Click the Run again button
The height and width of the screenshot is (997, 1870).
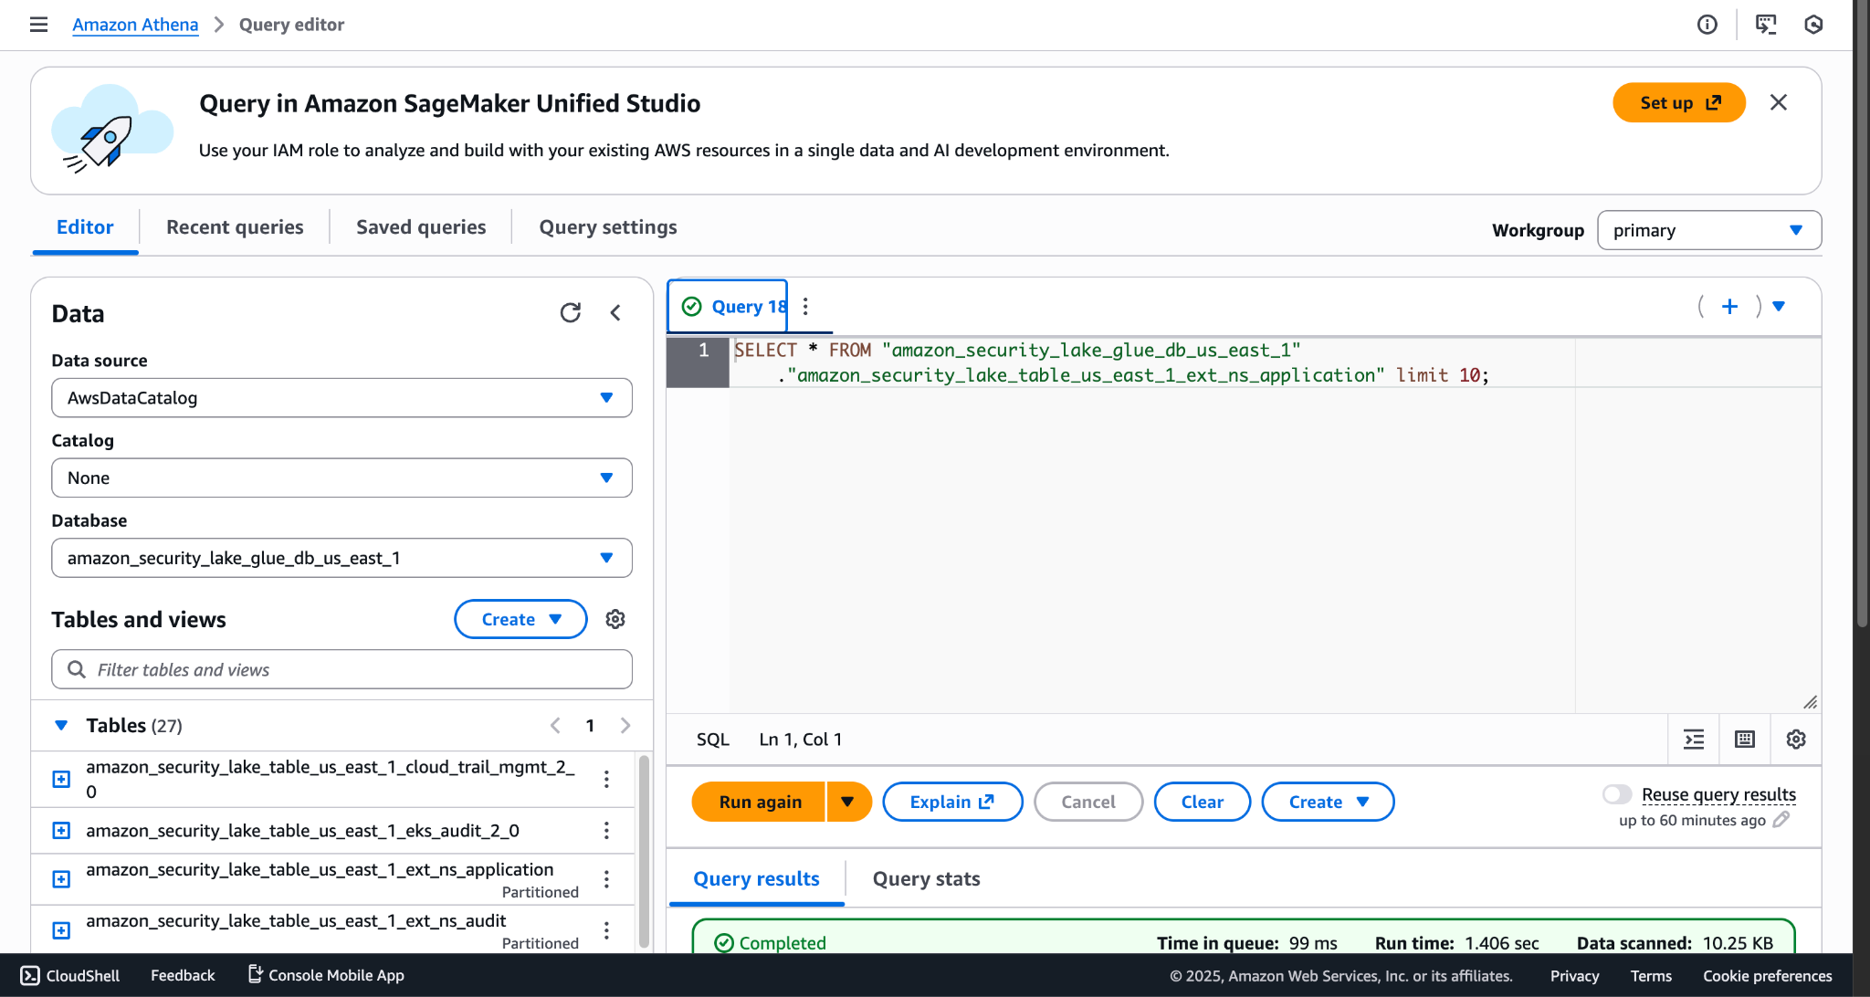(x=760, y=802)
